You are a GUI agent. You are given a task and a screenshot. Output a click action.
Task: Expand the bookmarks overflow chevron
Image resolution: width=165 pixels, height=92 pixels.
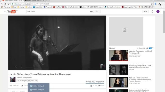click(x=162, y=7)
